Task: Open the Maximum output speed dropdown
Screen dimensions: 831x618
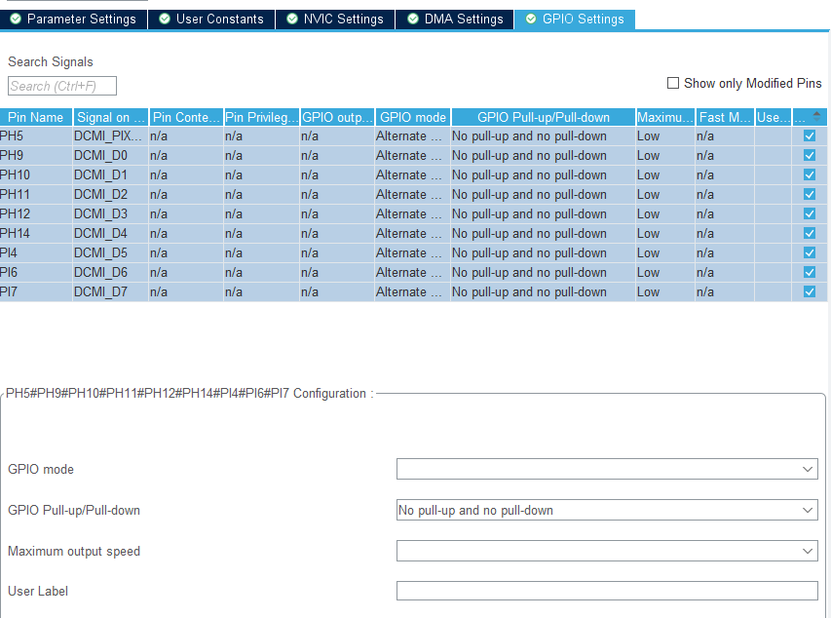Action: click(607, 551)
